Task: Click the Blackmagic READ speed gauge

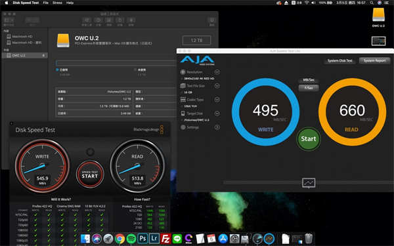Action: 137,166
